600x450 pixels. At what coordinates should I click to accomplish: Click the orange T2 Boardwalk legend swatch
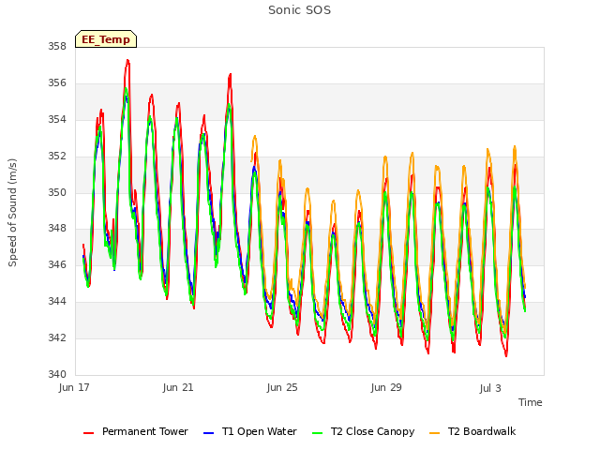435,433
